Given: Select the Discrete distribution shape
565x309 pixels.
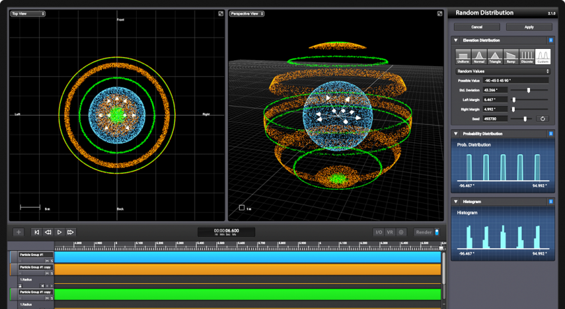Looking at the screenshot, I should (x=527, y=56).
